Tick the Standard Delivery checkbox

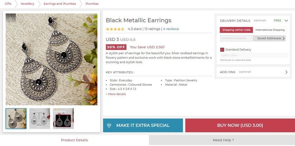coord(222,50)
